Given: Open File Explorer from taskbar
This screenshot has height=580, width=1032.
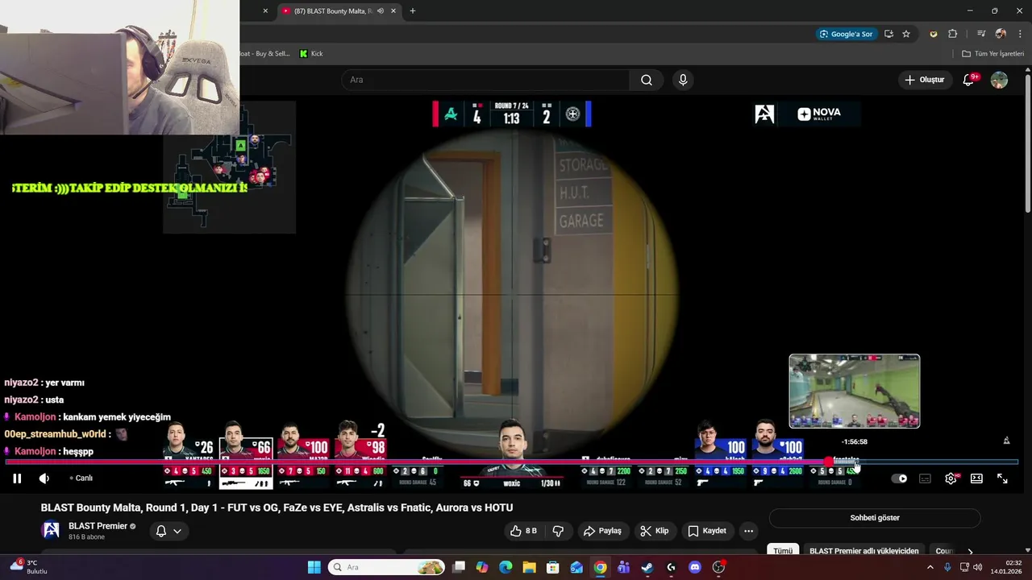Looking at the screenshot, I should pos(529,567).
